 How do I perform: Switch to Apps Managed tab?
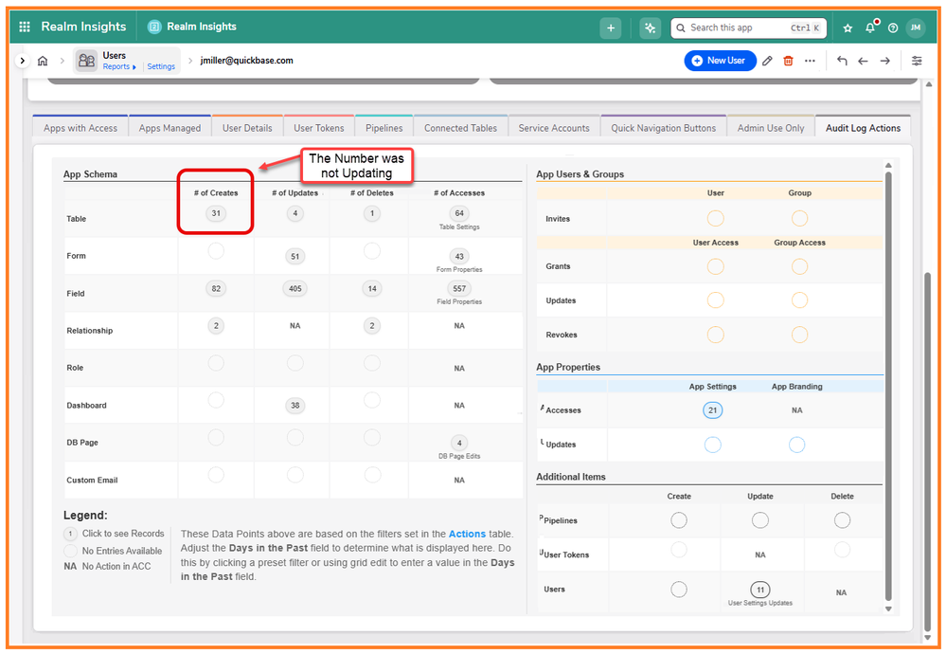[x=170, y=127]
